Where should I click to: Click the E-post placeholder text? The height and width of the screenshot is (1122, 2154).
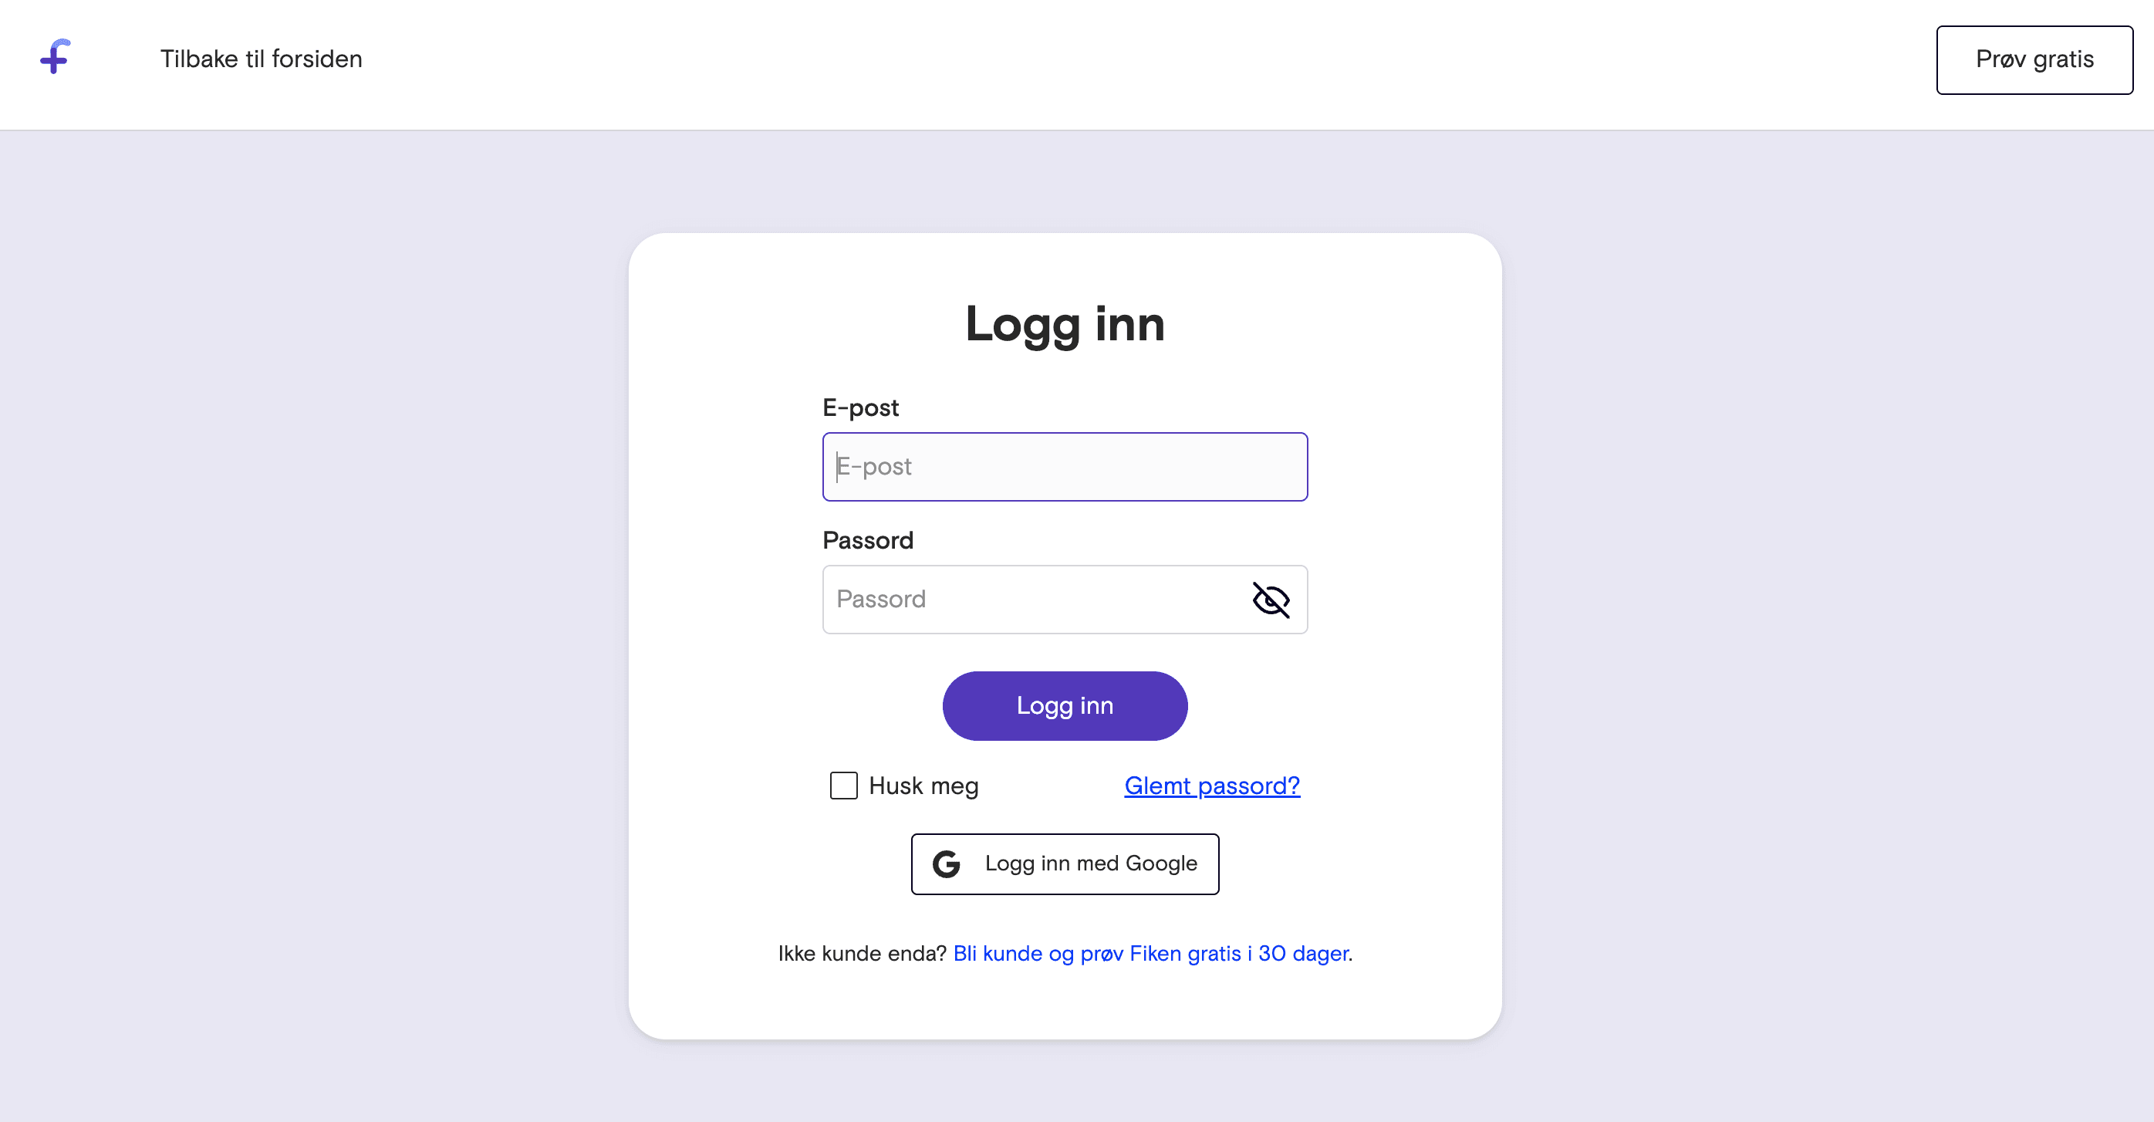point(875,467)
